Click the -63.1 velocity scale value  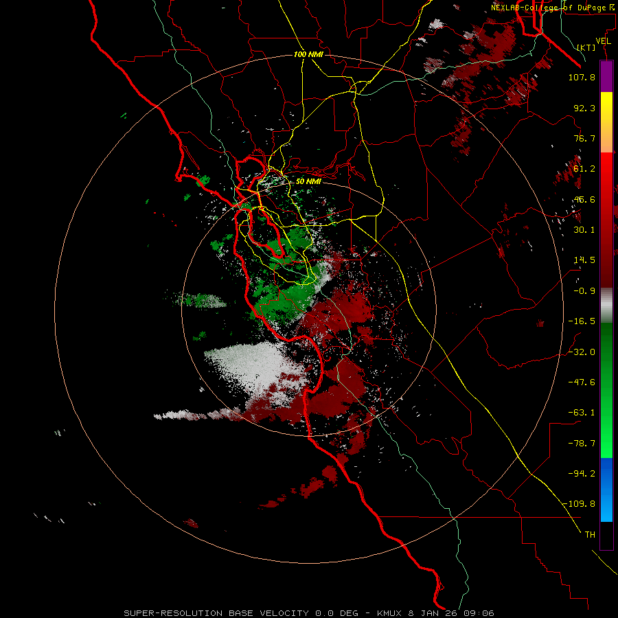pyautogui.click(x=582, y=413)
